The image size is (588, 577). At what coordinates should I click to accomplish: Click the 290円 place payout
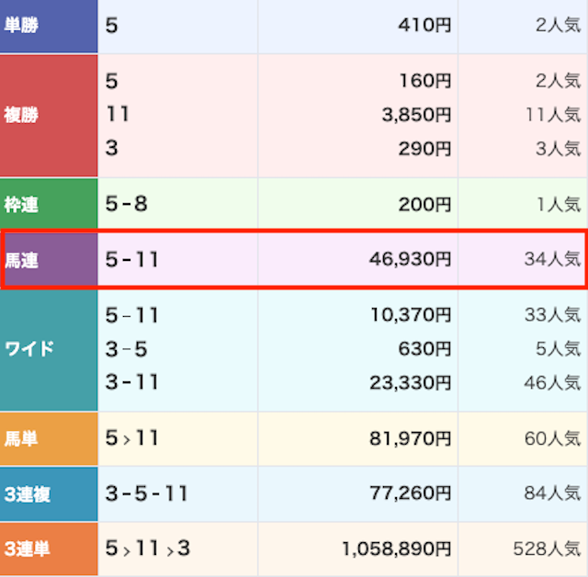(424, 148)
